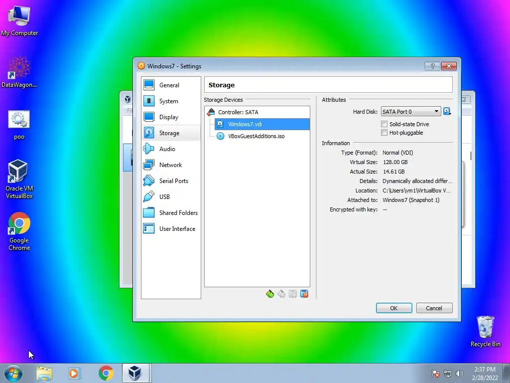Image resolution: width=510 pixels, height=383 pixels.
Task: Click the Display screen icon
Action: (x=149, y=117)
